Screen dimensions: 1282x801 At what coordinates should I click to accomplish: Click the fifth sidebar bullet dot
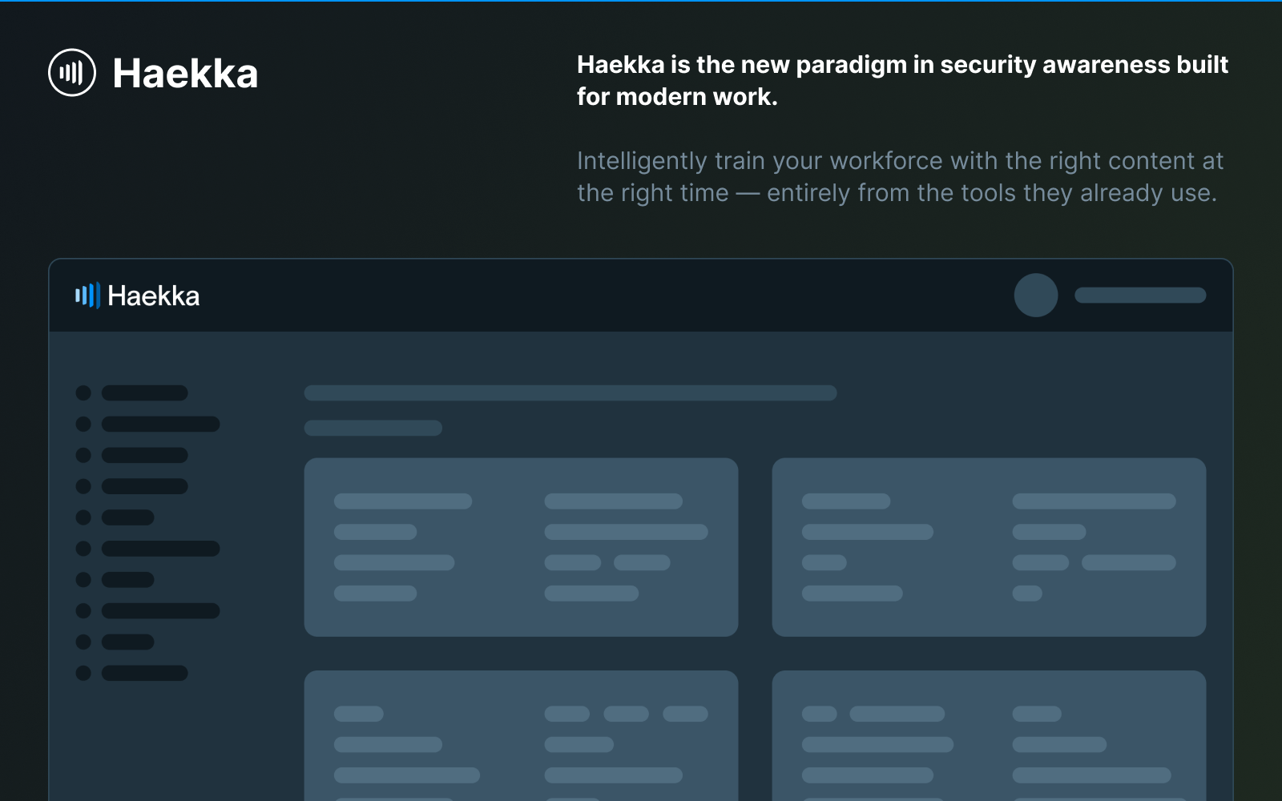click(x=83, y=517)
